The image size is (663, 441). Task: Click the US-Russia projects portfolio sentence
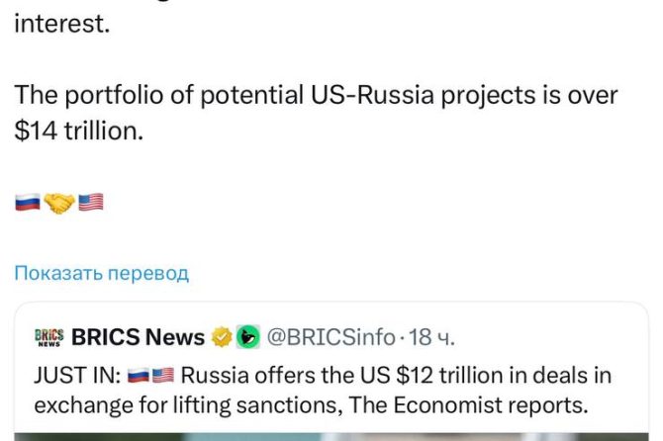(x=316, y=95)
